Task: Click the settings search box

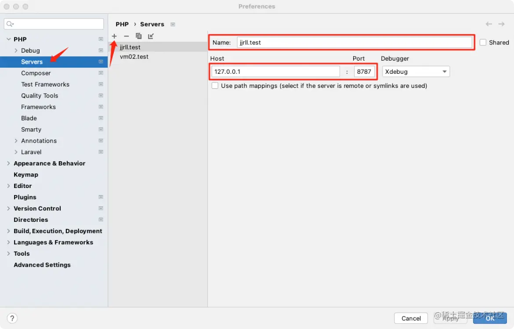Action: pos(54,24)
